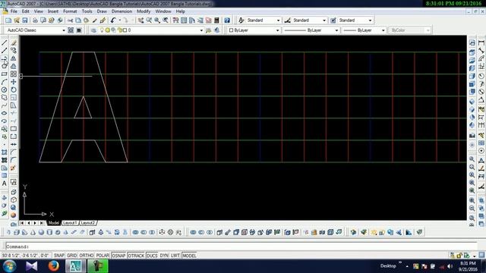
Task: Select the Line draw tool
Action: click(5, 42)
